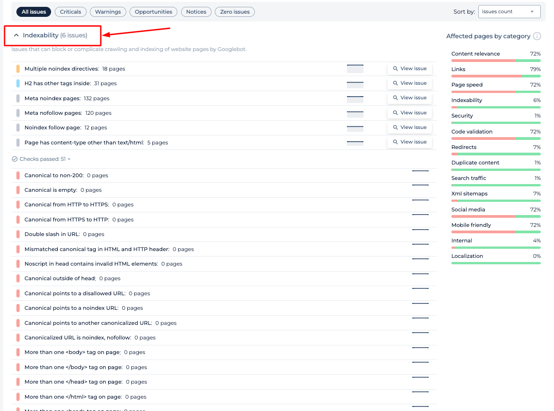Switch to the Warnings filter
The image size is (554, 411).
[x=108, y=12]
